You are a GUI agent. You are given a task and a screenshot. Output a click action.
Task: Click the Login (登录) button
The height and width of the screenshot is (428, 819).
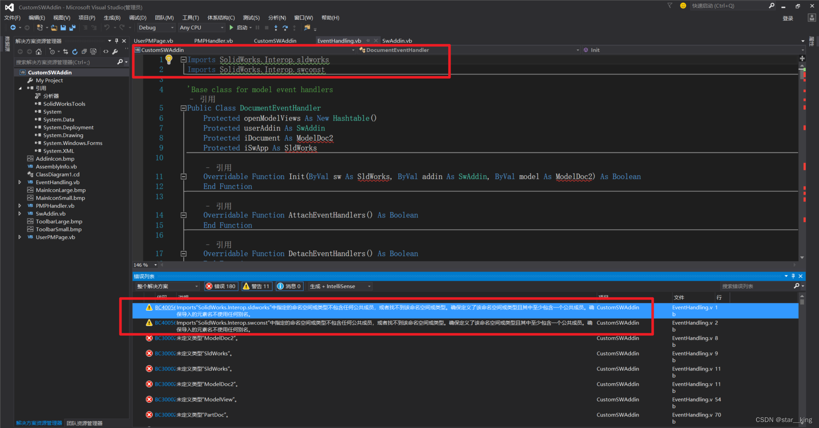pyautogui.click(x=788, y=18)
